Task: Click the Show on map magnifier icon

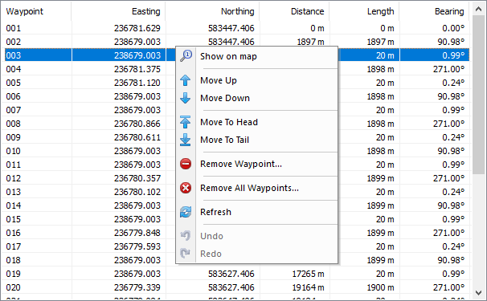Action: [x=186, y=56]
